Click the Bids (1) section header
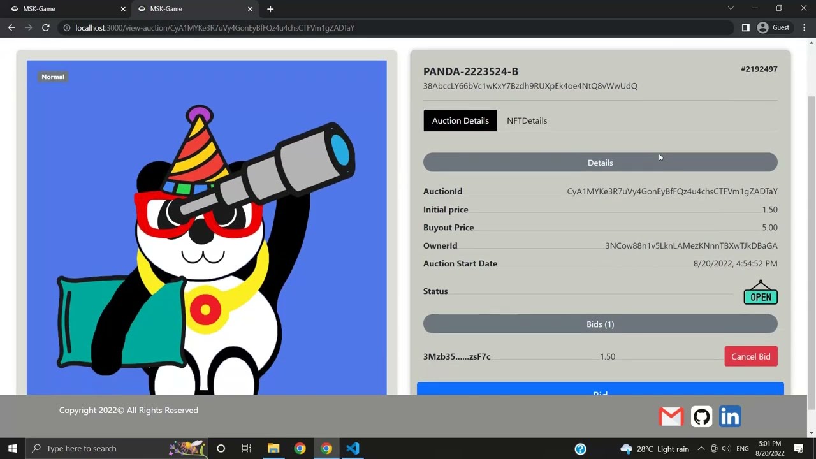This screenshot has width=816, height=459. coord(600,324)
